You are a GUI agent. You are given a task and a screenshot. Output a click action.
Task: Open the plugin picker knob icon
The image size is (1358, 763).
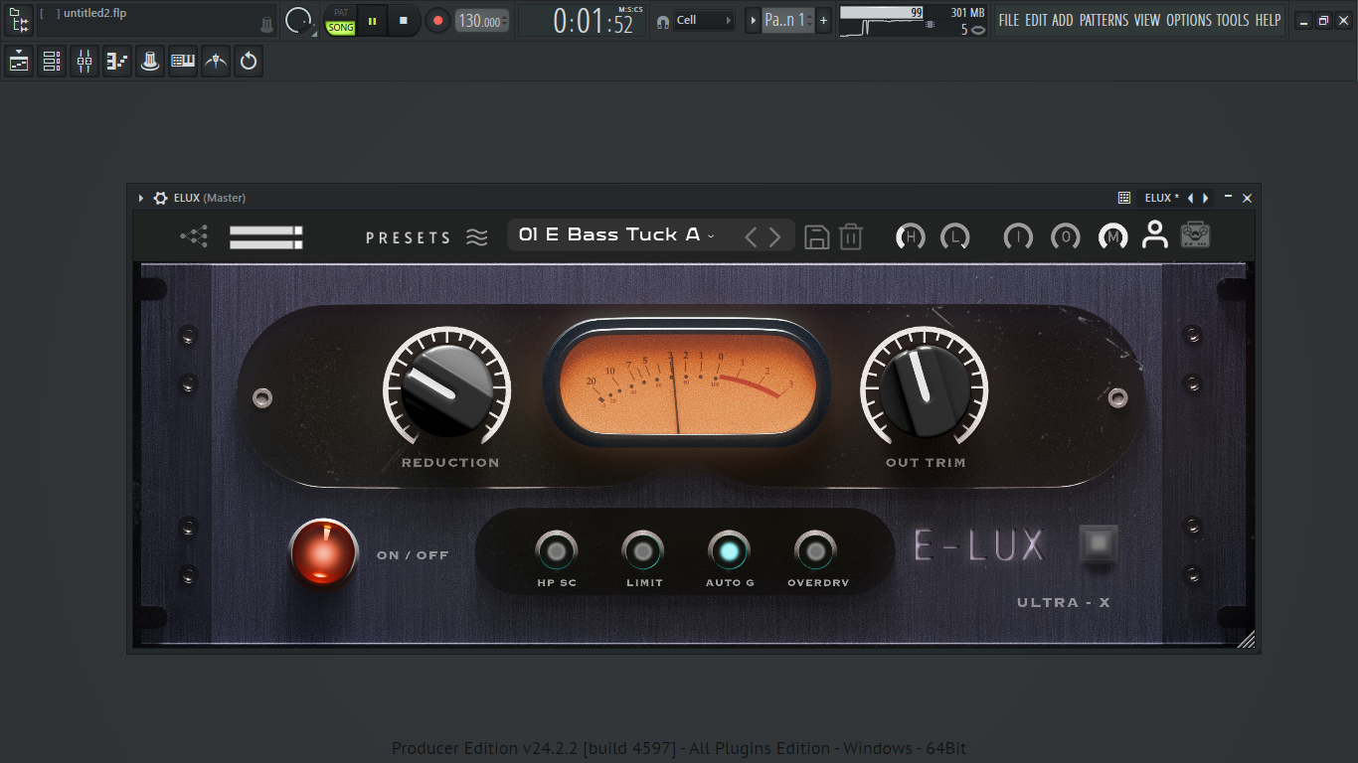(150, 62)
